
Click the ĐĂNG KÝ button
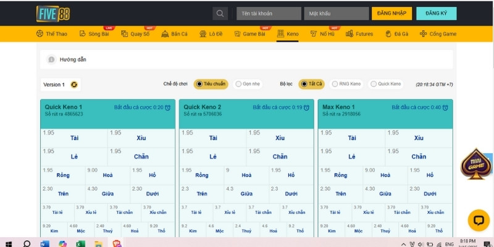(x=437, y=14)
